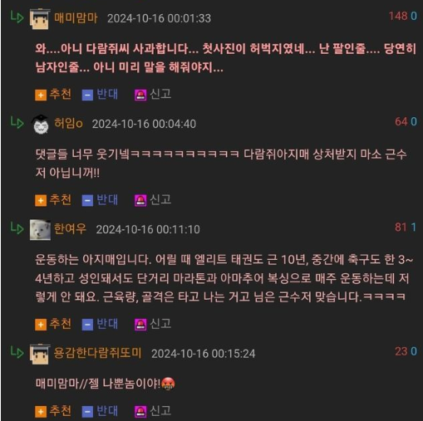Downvote 용감한다람쥐또미's comment with the 반대 button
The image size is (423, 421).
point(100,411)
